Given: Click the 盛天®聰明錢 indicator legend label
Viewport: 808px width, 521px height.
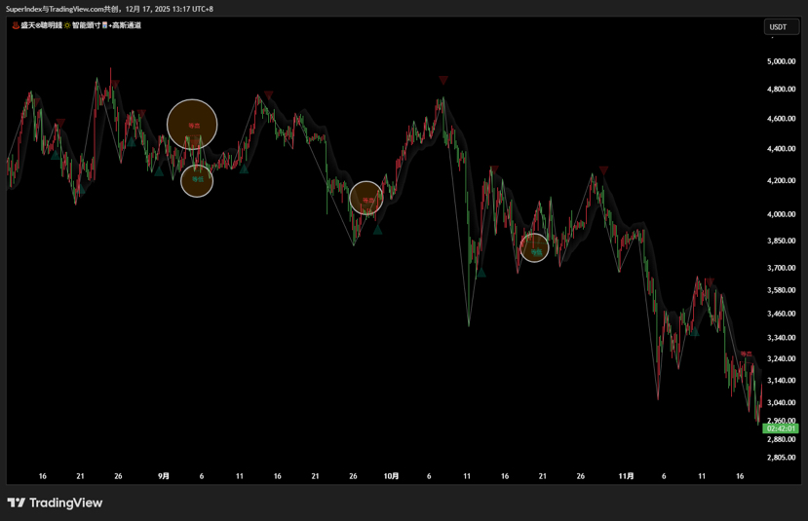Looking at the screenshot, I should pyautogui.click(x=41, y=25).
